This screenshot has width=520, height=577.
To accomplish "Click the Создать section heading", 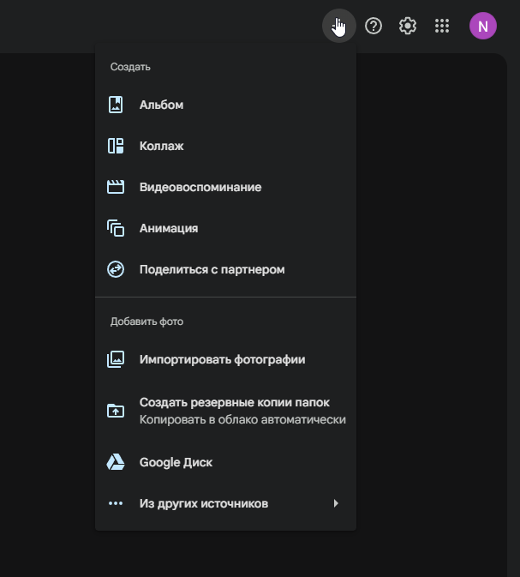I will tap(130, 67).
